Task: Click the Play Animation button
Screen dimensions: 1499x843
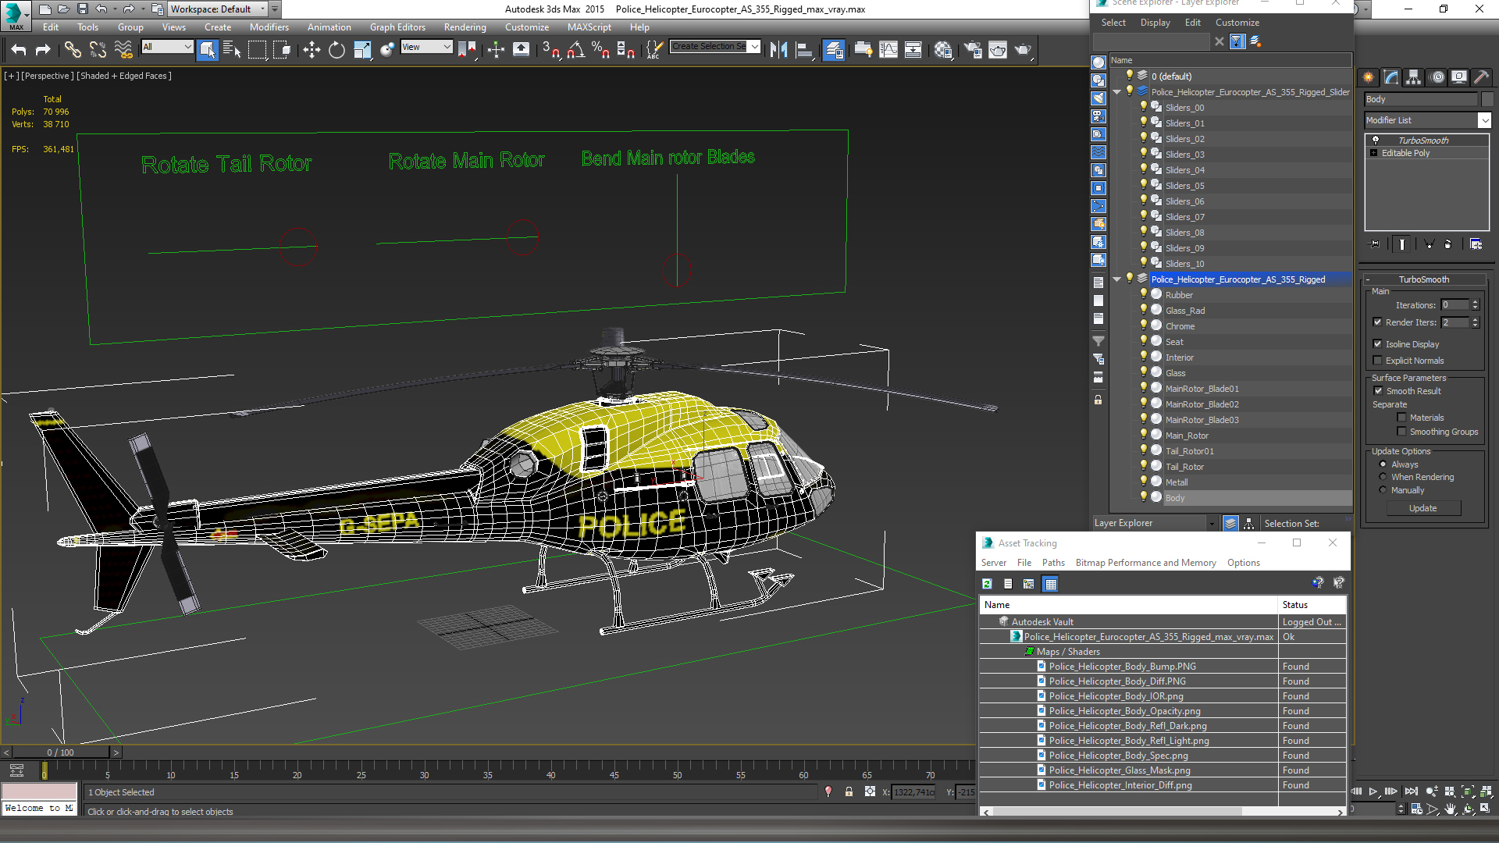Action: click(x=1373, y=791)
